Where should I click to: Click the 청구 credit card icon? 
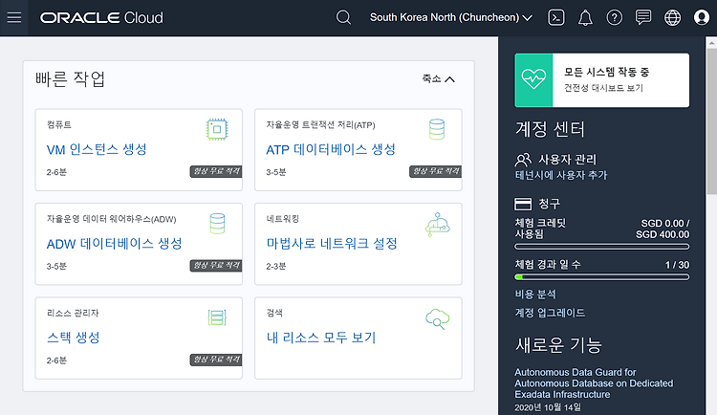point(523,204)
